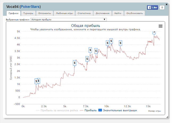The image size is (186, 123).
Task: Click the second dollar marker beside the first
Action: pos(39,81)
